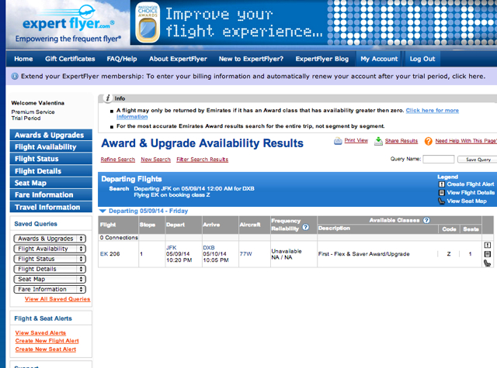
Task: Click the View Seat Map icon for EK 206
Action: pyautogui.click(x=488, y=263)
